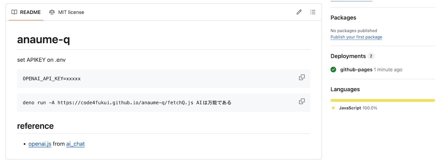Click the yellow JavaScript language dot

(333, 108)
